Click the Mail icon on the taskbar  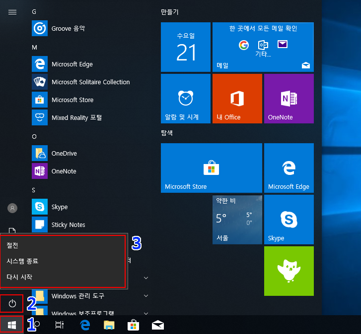pos(158,325)
